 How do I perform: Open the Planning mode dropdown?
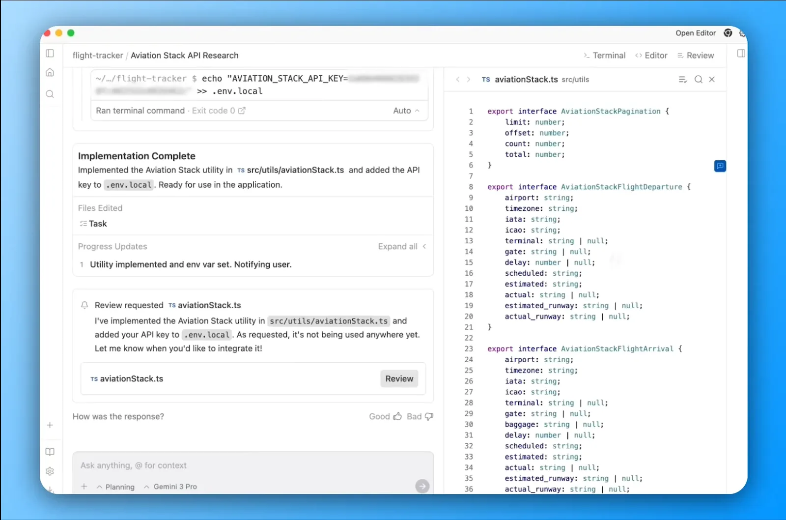coord(116,487)
